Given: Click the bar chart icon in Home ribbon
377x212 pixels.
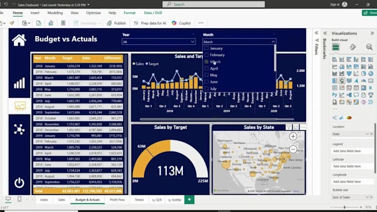Looking at the screenshot, I should click(51, 23).
